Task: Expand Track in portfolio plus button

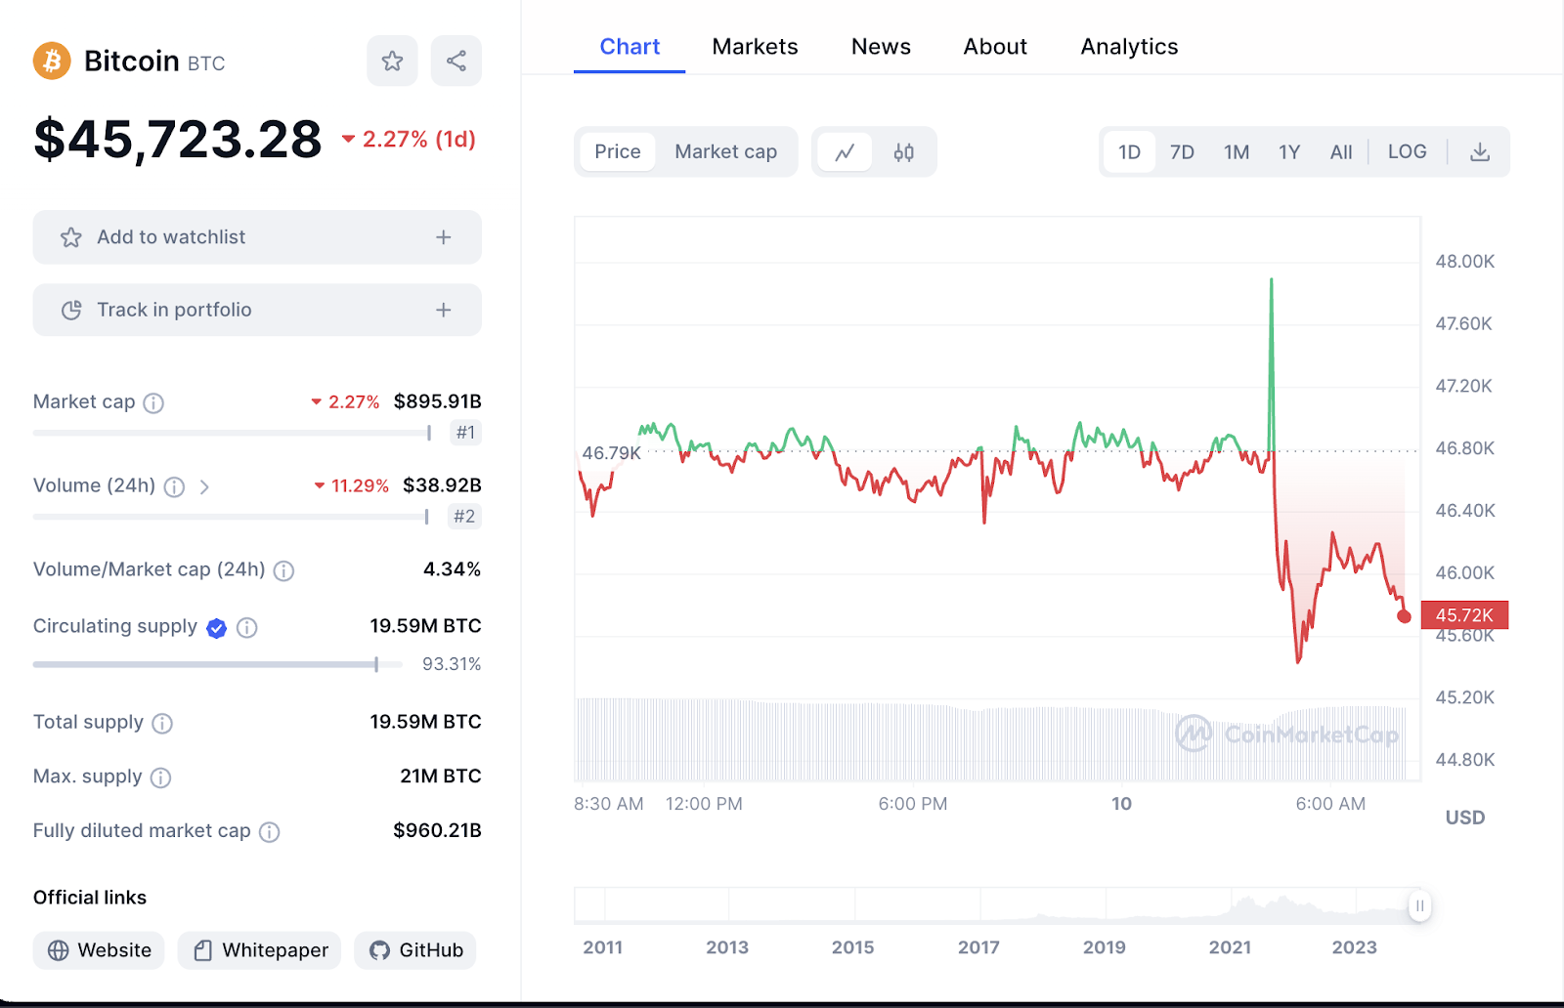Action: click(x=443, y=310)
